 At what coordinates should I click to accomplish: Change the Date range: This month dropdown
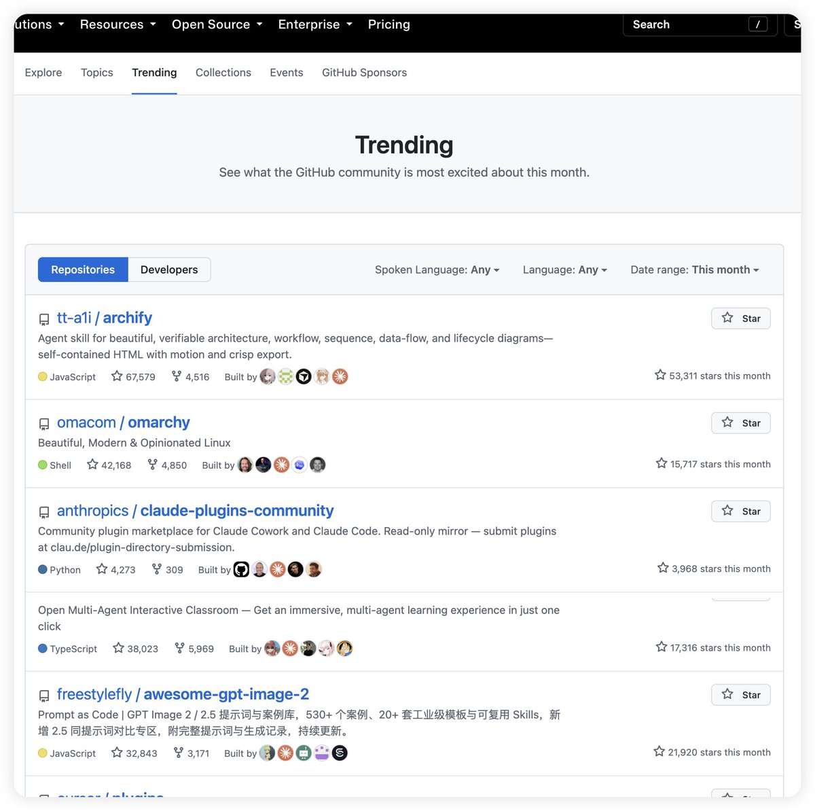[x=694, y=270]
